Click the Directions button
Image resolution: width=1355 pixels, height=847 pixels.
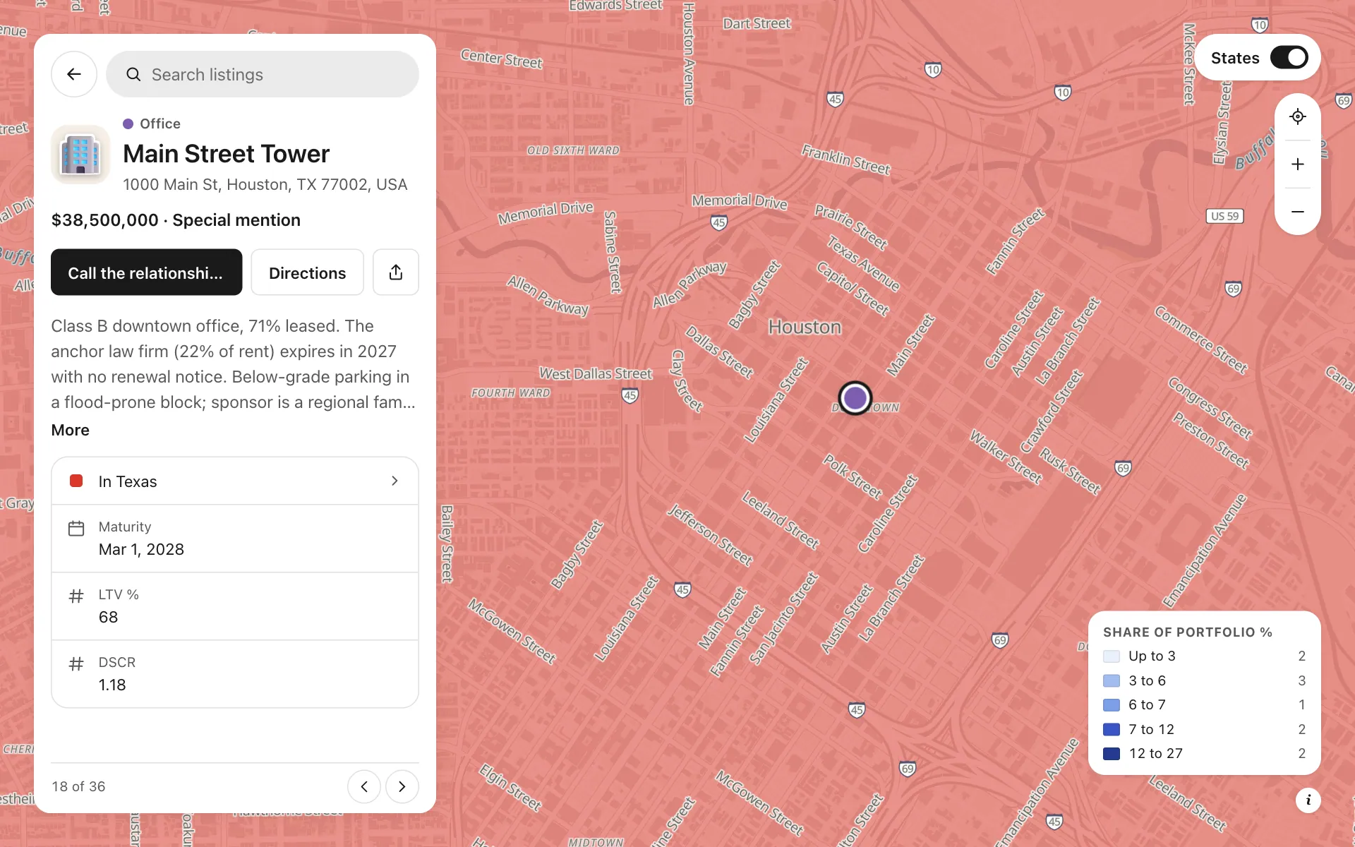(x=308, y=272)
